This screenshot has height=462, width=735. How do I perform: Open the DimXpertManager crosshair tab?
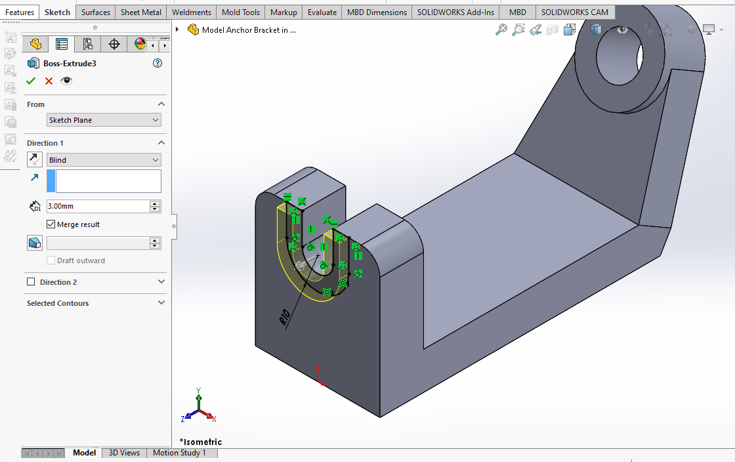(x=114, y=44)
